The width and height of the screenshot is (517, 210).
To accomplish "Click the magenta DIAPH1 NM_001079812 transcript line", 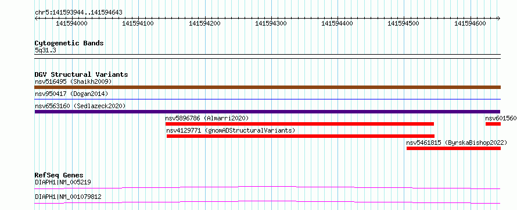I will coord(267,202).
